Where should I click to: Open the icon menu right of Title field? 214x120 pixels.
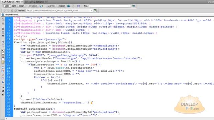click(133, 6)
